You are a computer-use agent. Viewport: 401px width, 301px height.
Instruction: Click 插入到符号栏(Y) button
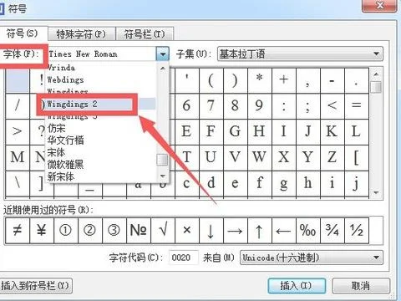pyautogui.click(x=35, y=286)
